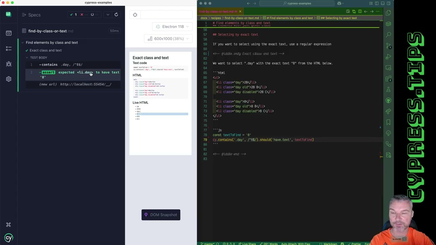
Task: Click Open Changes compare icon in editor toolbar
Action: click(x=354, y=12)
